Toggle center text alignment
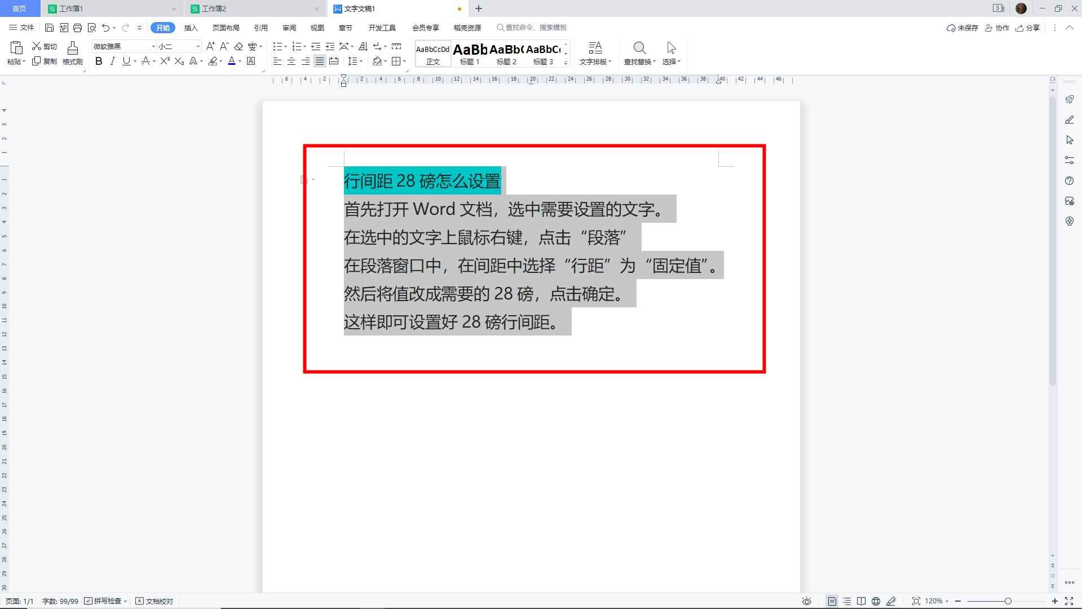 pyautogui.click(x=291, y=62)
